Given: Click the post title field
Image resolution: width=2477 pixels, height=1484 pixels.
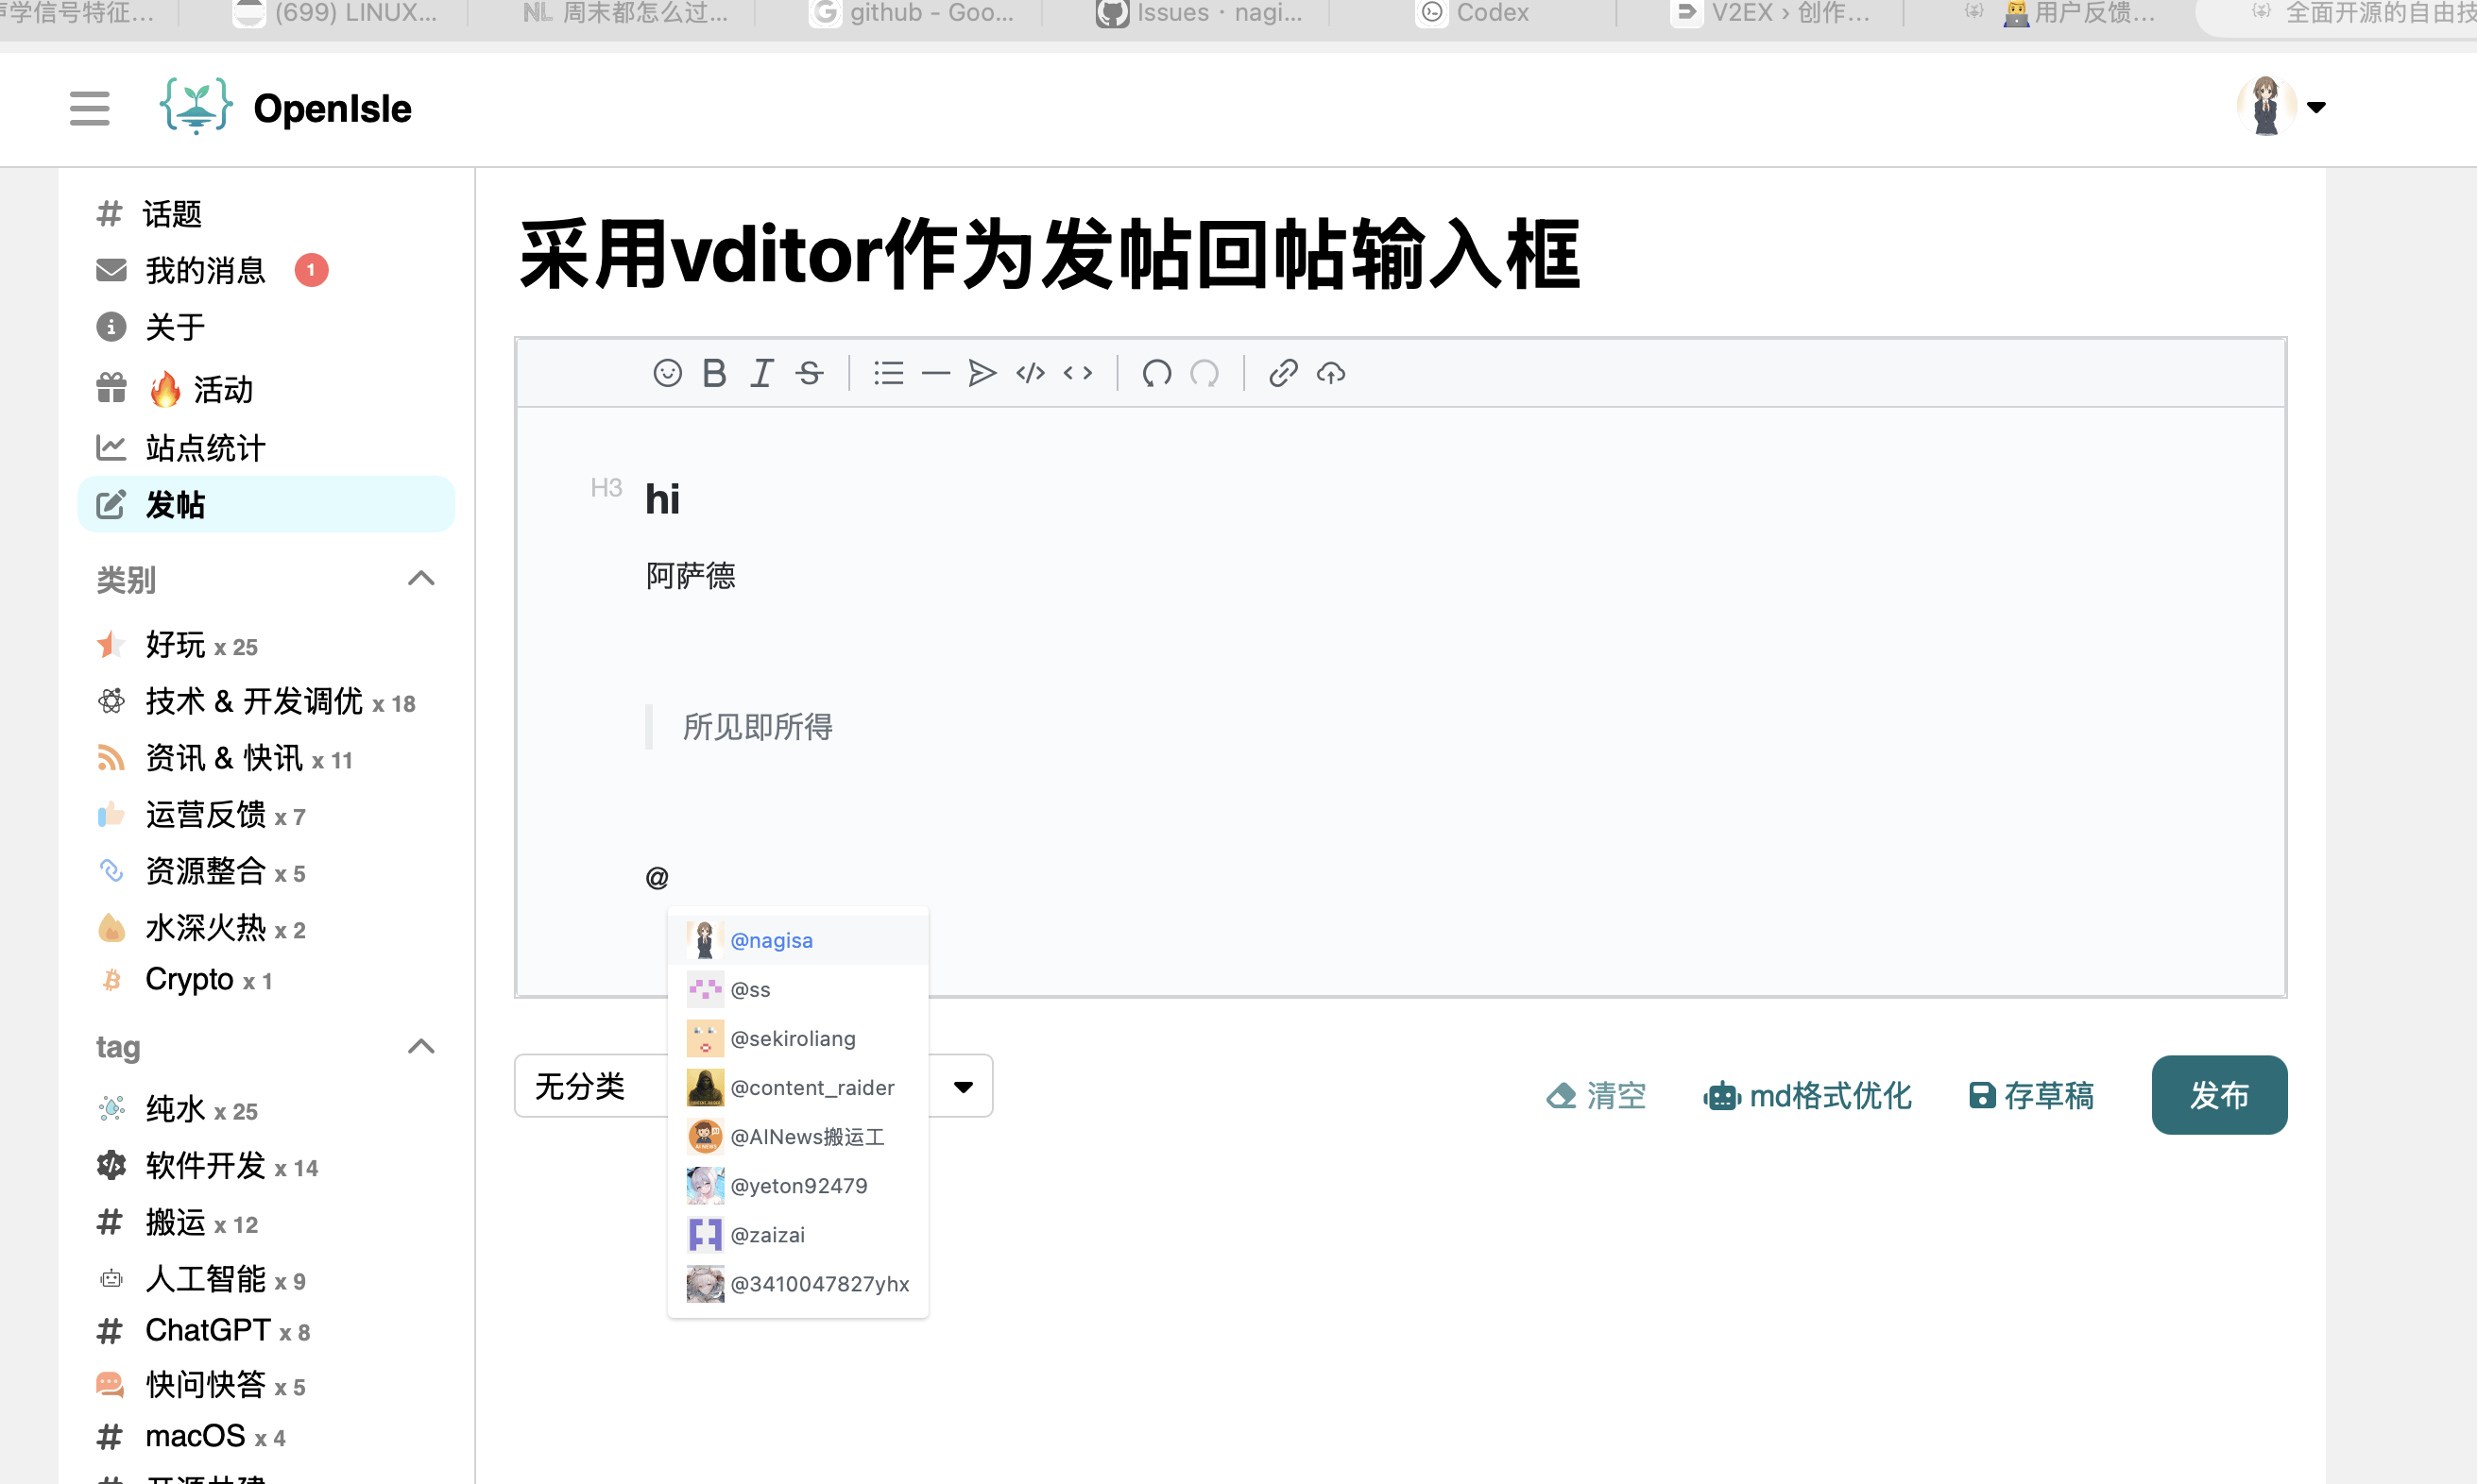Looking at the screenshot, I should click(1401, 255).
